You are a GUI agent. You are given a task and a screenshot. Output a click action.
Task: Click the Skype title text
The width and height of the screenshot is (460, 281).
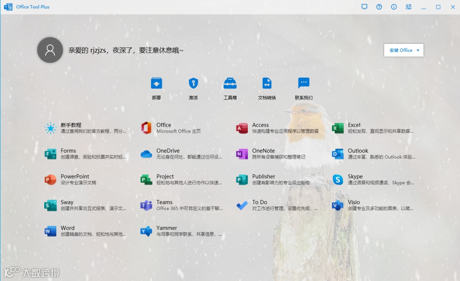click(x=355, y=176)
